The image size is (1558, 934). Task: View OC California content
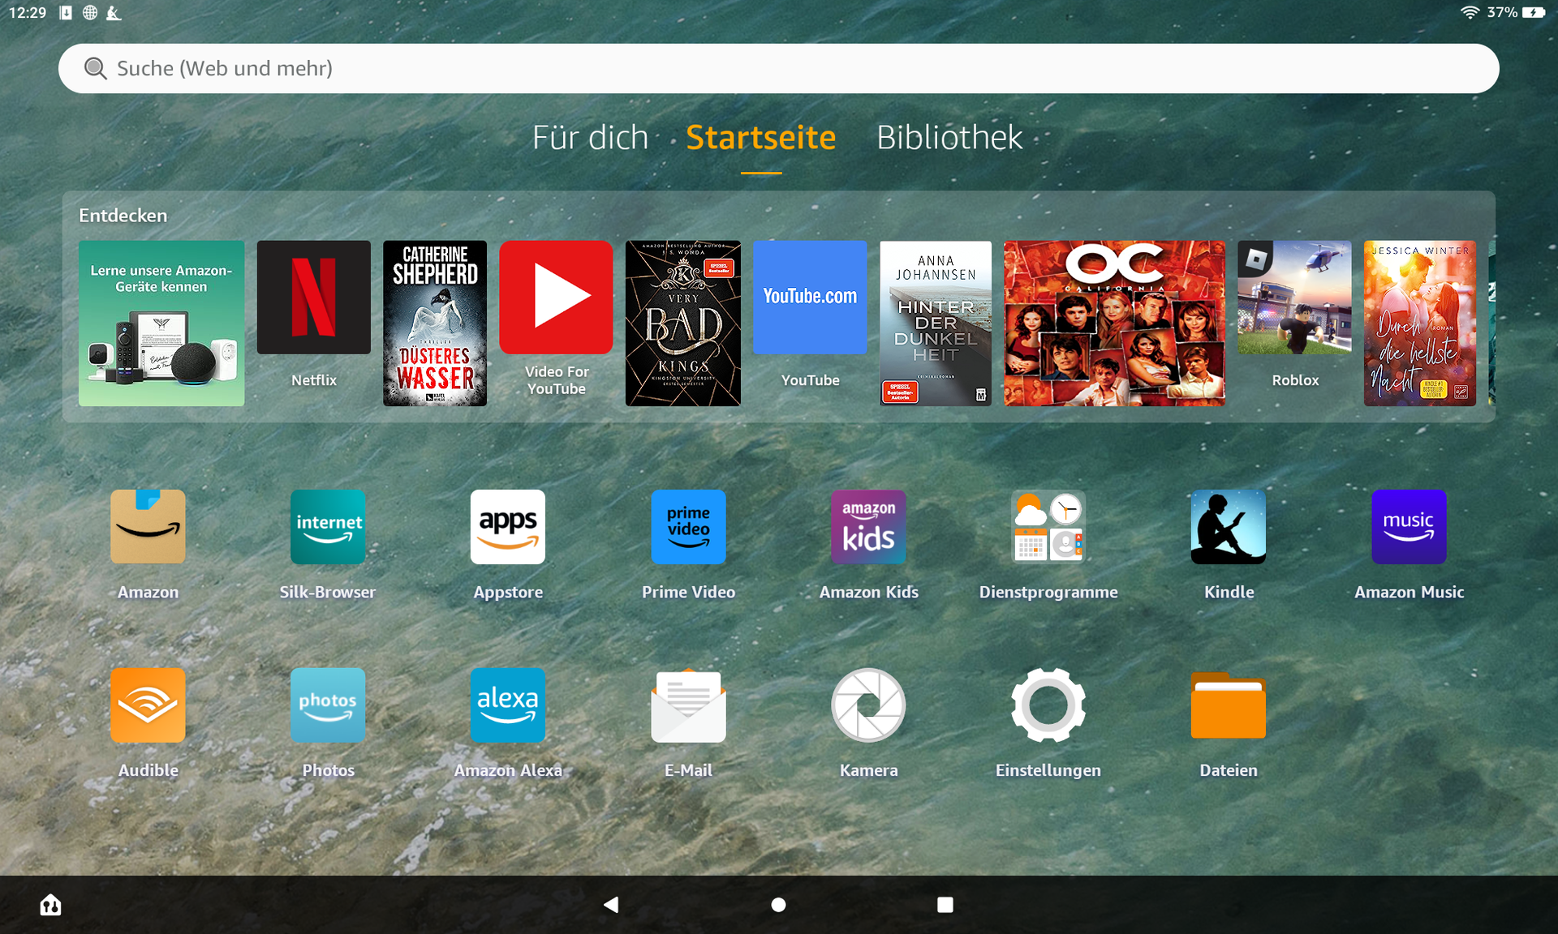click(1112, 321)
